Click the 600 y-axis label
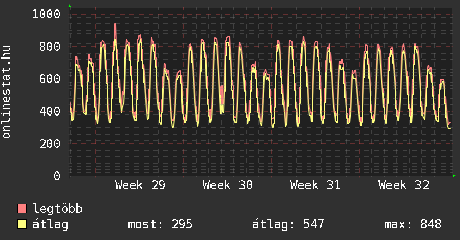This screenshot has height=240, width=460. 50,79
